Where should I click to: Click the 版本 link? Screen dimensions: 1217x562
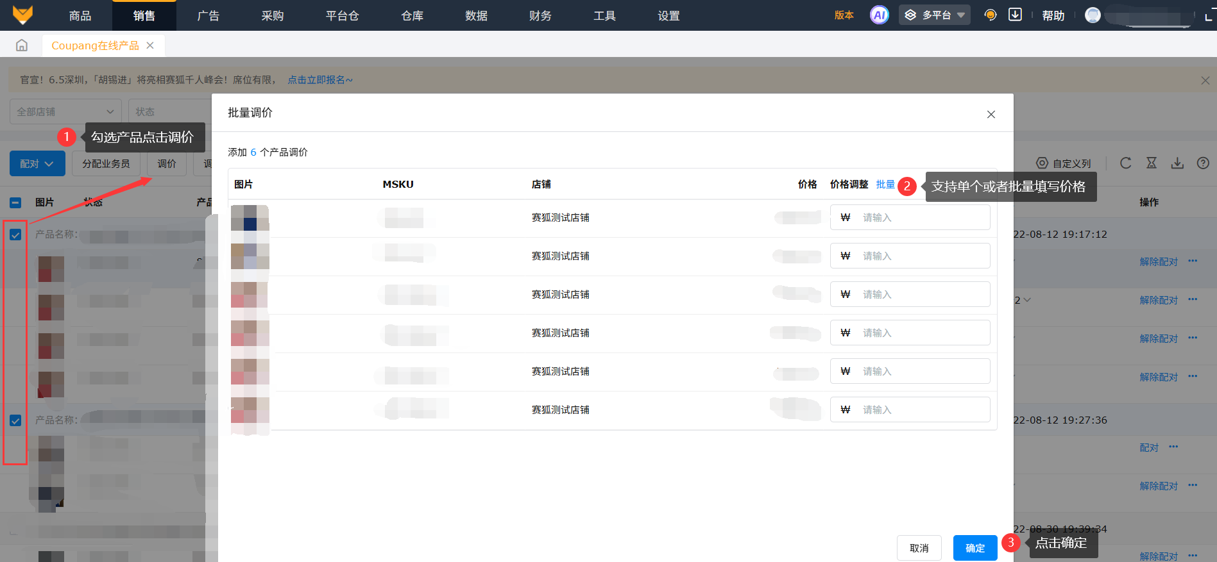tap(844, 15)
